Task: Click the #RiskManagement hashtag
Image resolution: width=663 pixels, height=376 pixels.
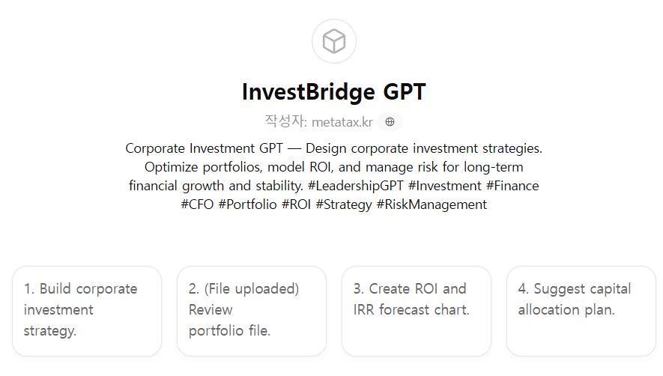Action: click(432, 204)
